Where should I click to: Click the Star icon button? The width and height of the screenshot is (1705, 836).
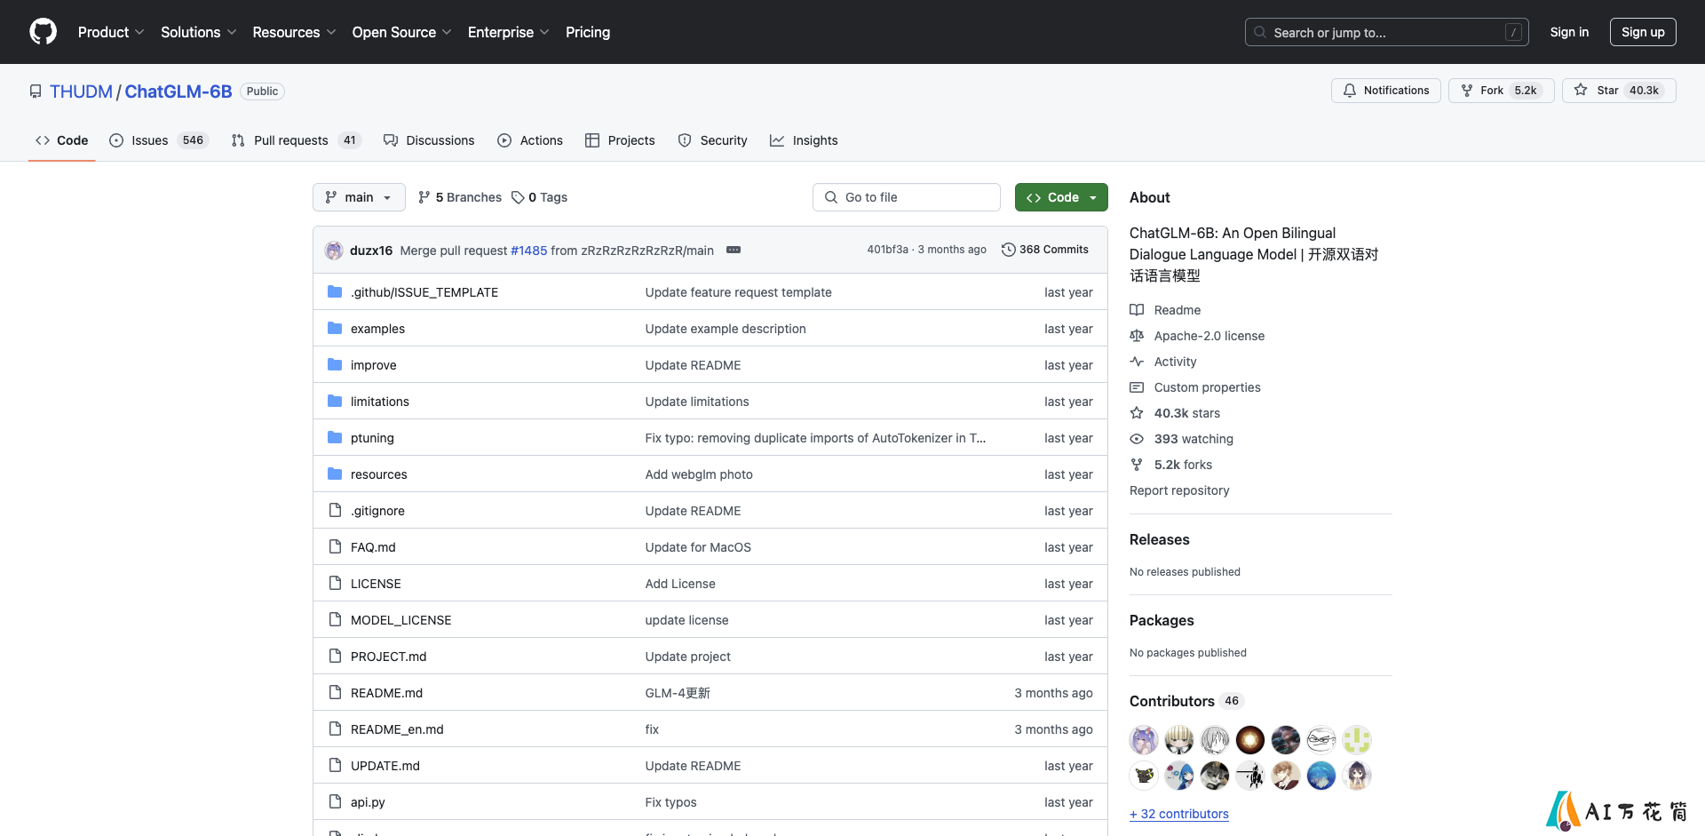pos(1581,91)
